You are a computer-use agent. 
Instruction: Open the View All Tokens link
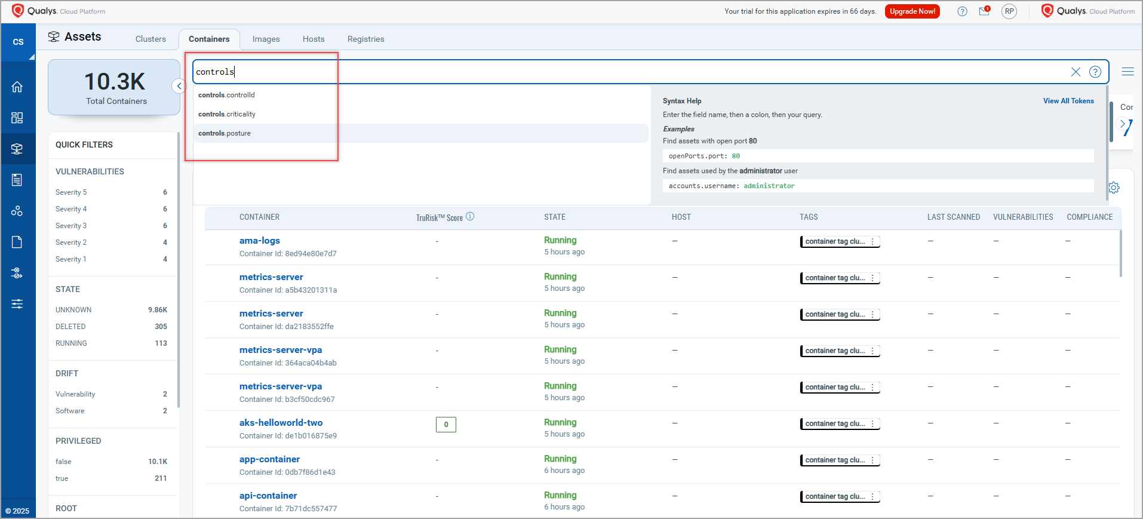[1068, 101]
